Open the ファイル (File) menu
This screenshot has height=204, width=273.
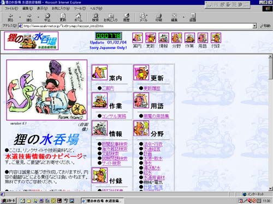[11, 8]
